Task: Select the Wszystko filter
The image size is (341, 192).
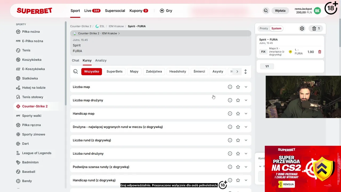Action: click(x=92, y=71)
